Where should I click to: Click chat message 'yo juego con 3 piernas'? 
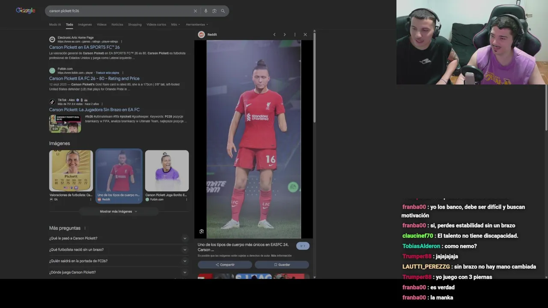464,277
